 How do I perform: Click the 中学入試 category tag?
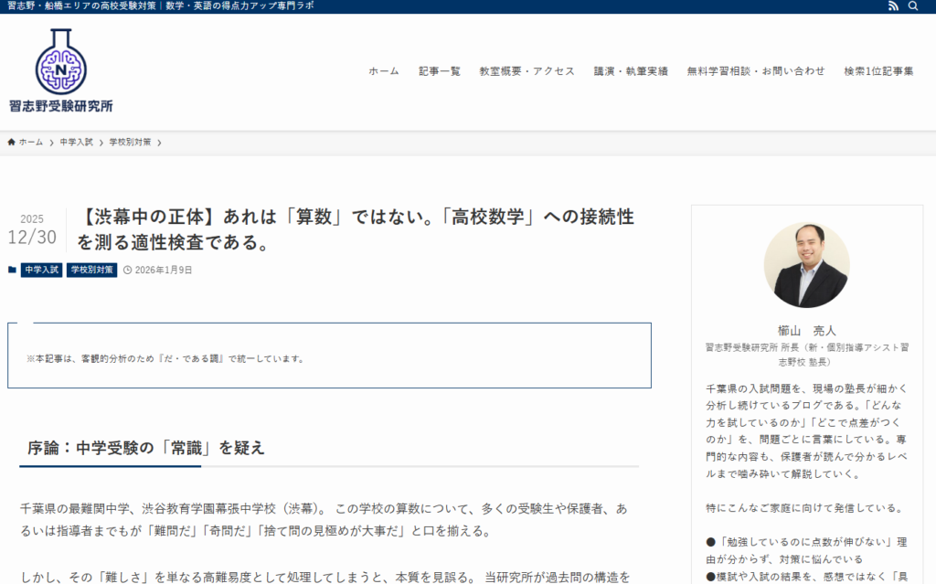pyautogui.click(x=41, y=271)
